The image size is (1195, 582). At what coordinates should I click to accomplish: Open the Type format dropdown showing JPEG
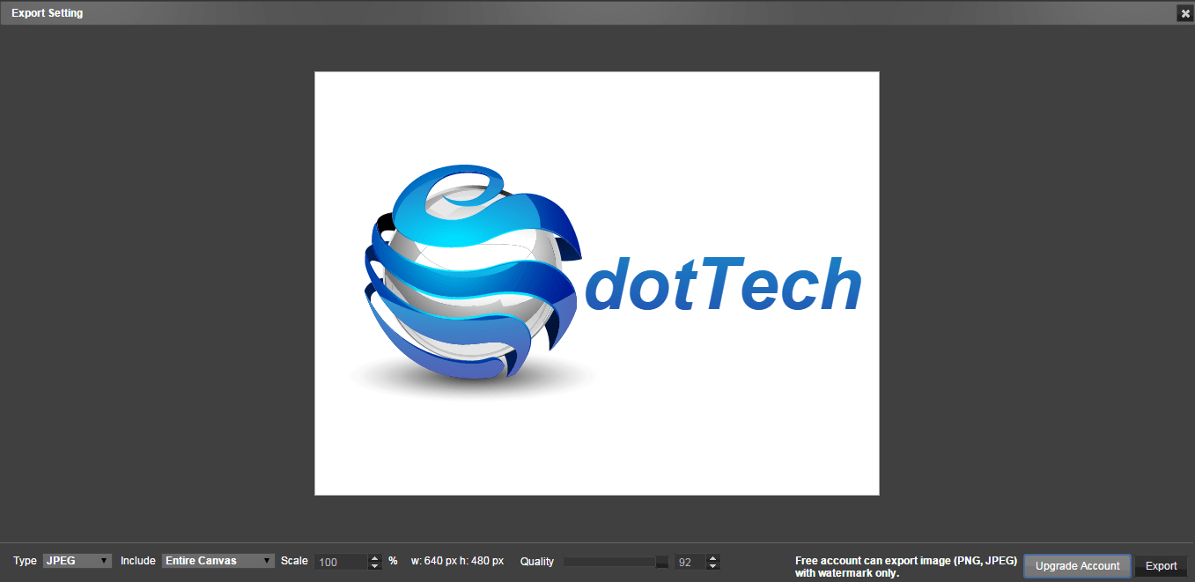click(x=75, y=561)
